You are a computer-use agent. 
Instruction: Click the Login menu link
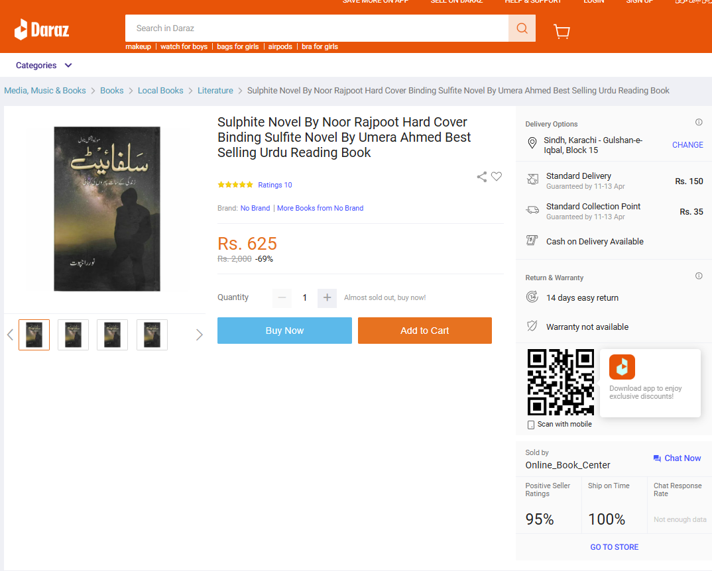(x=593, y=2)
